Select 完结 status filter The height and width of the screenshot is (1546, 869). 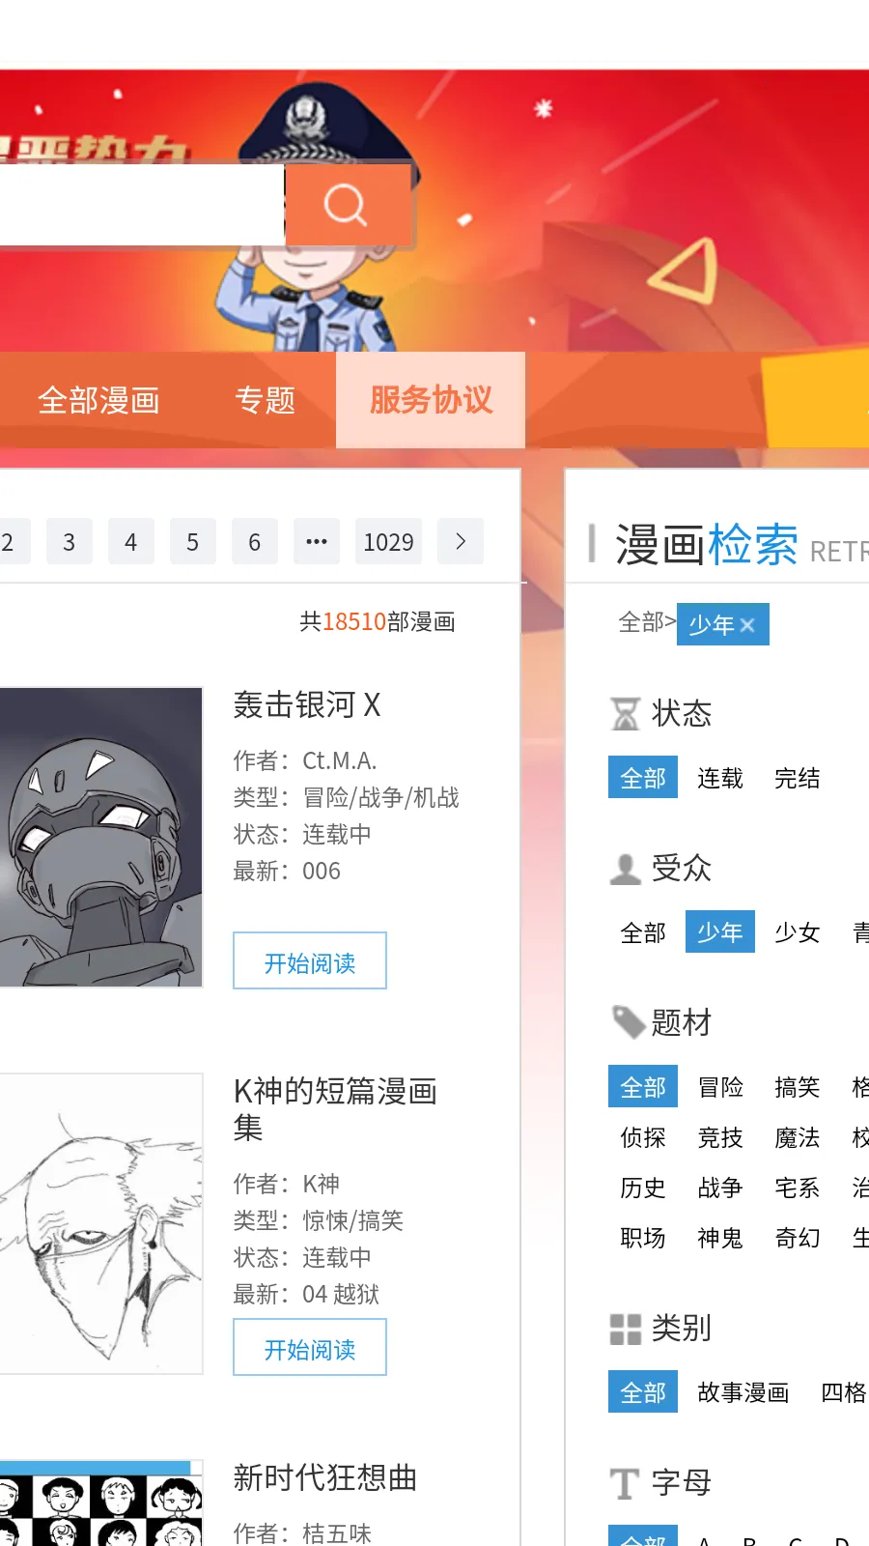[x=798, y=778]
